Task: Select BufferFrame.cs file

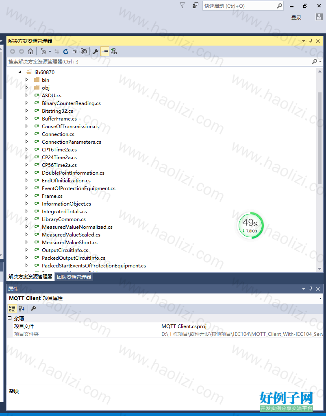Action: [x=59, y=118]
